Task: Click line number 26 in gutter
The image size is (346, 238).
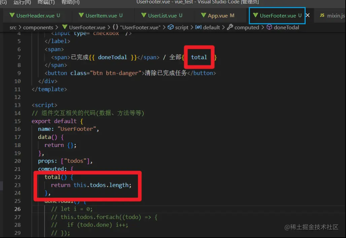Action: tap(18, 209)
